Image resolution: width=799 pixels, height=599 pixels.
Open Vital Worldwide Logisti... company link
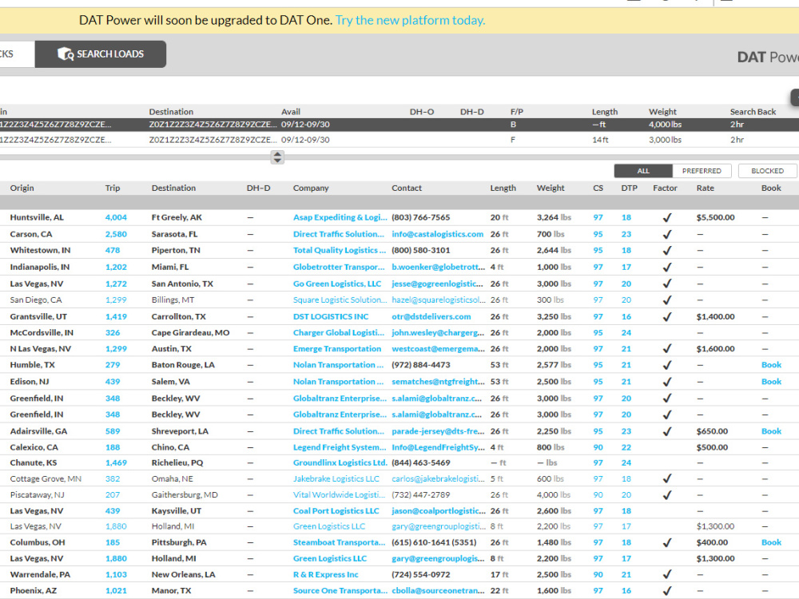pyautogui.click(x=339, y=495)
